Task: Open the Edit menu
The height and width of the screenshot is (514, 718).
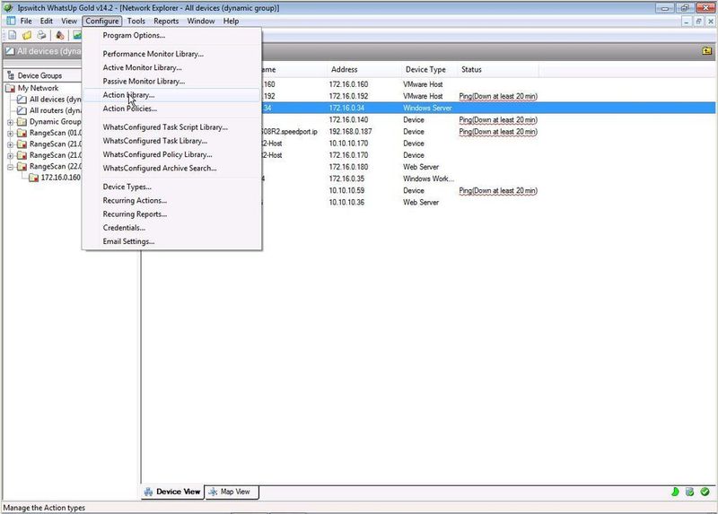Action: click(46, 21)
